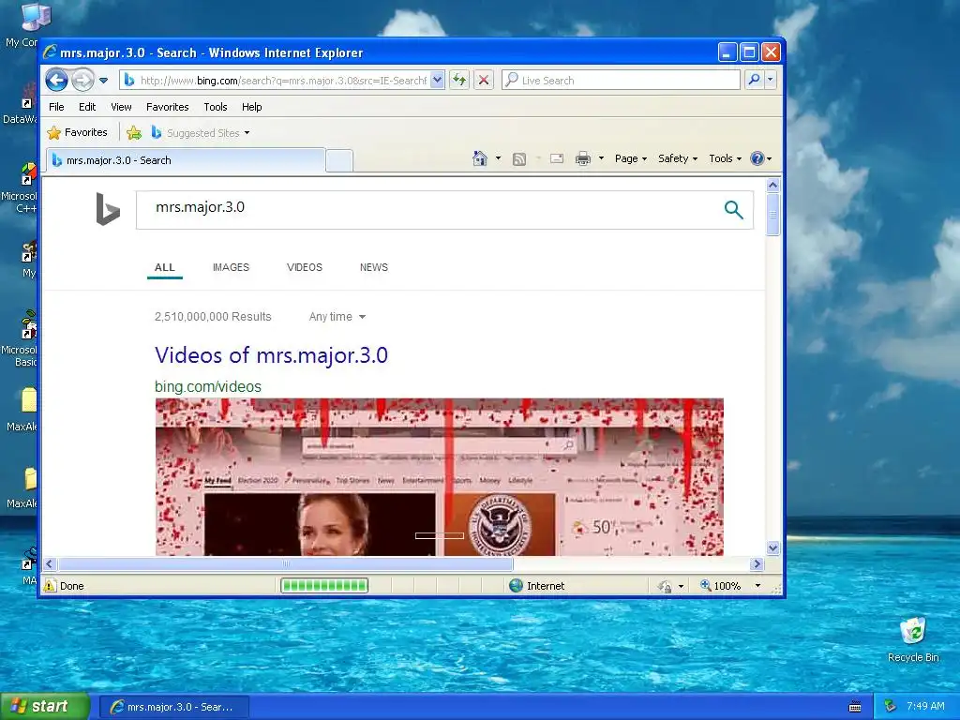Open the Help question mark icon
960x720 pixels.
click(x=761, y=158)
